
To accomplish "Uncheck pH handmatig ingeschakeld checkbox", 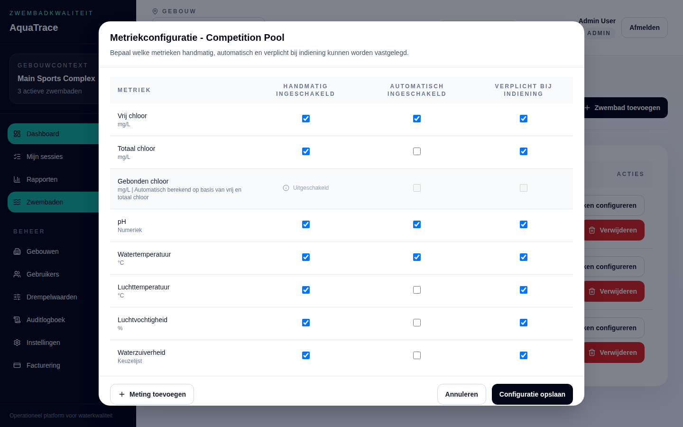I will [306, 224].
